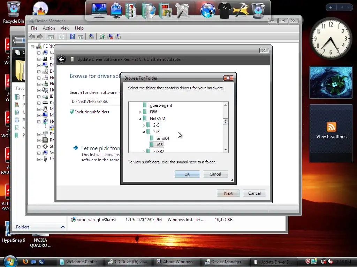Open the Pictures folder dock icon
The width and height of the screenshot is (357, 267).
point(165,10)
